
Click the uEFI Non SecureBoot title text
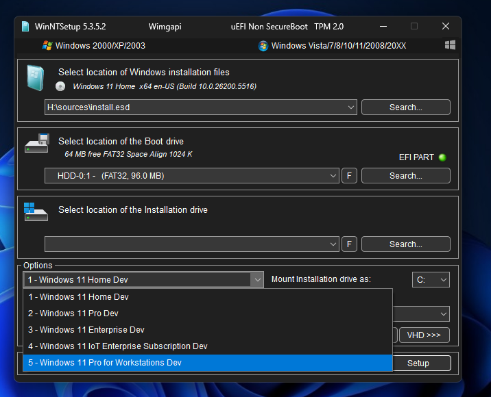coord(270,27)
